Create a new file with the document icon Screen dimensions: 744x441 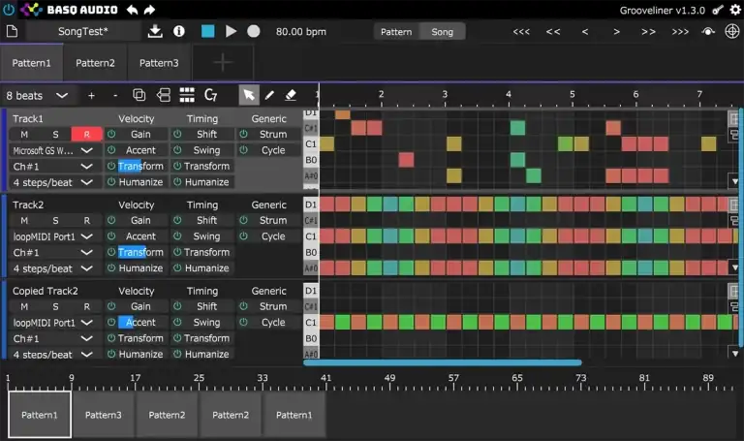pos(12,32)
